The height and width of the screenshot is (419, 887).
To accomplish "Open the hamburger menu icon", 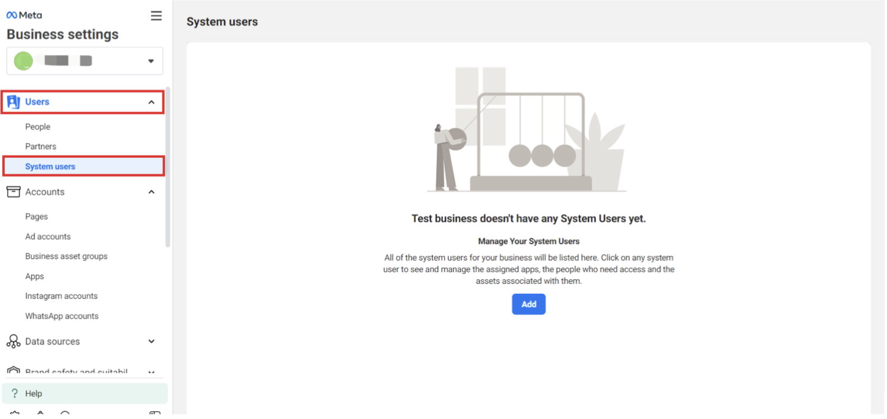I will tap(156, 16).
